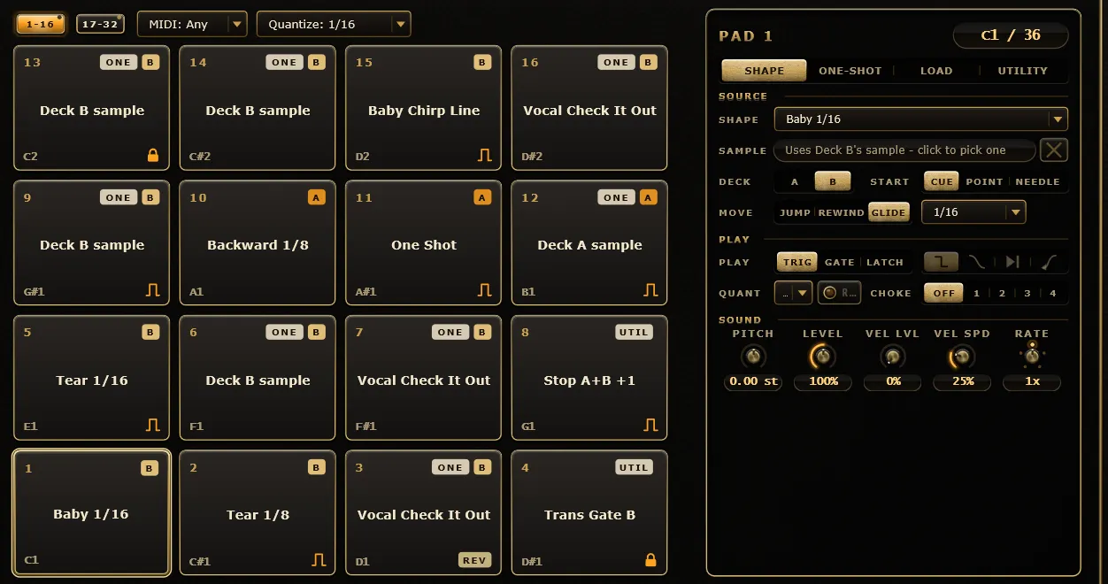Set move mode to GLIDE

coord(889,212)
